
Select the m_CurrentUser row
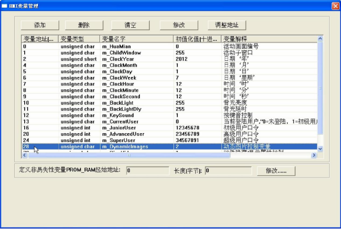pyautogui.click(x=170, y=121)
